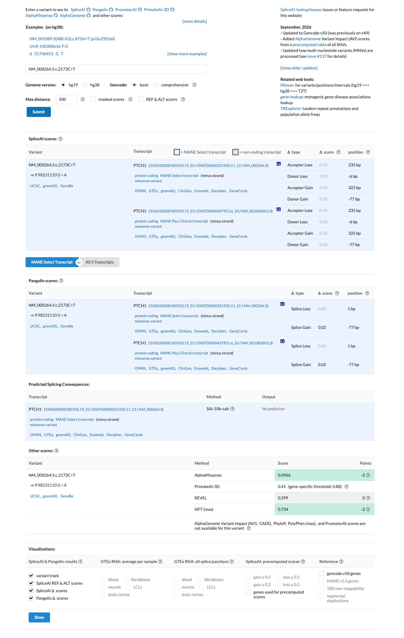Image resolution: width=404 pixels, height=638 pixels.
Task: Click help icon beside SpliceAI scores heading
Action: [60, 139]
